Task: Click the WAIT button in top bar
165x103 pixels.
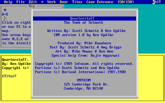Action: 157,2
